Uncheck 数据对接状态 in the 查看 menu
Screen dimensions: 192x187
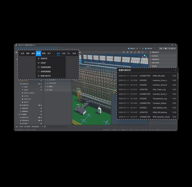pos(39,76)
